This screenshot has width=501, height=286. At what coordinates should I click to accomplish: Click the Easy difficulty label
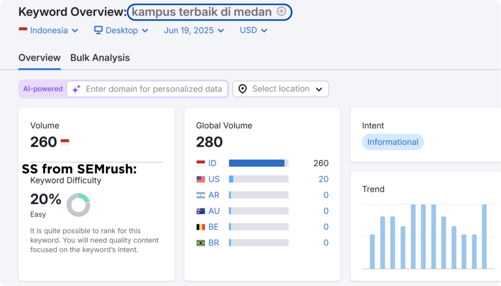[38, 214]
